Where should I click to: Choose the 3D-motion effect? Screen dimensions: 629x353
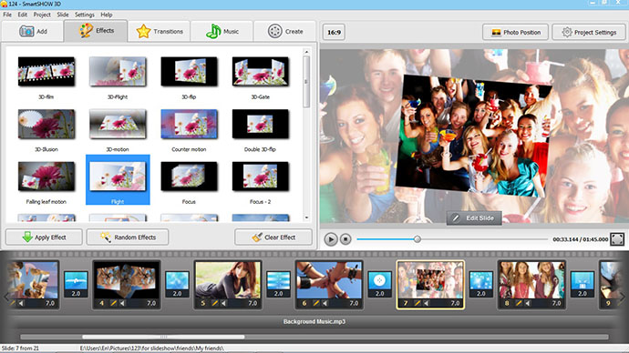coord(118,124)
